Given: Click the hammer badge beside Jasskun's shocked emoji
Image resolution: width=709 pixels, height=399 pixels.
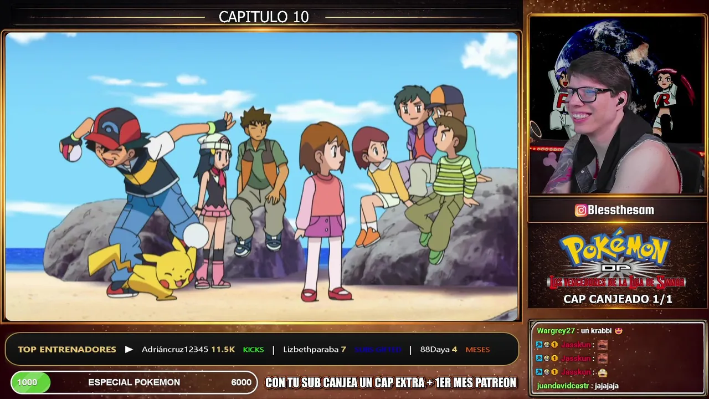Looking at the screenshot, I should pos(539,372).
